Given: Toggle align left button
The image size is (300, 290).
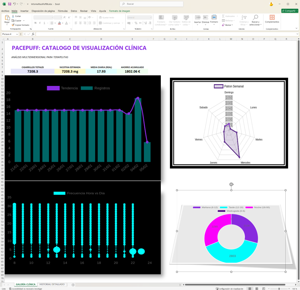Looking at the screenshot, I should (76, 23).
